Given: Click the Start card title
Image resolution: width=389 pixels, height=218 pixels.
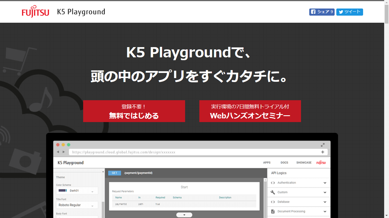Looking at the screenshot, I should coord(184,187).
